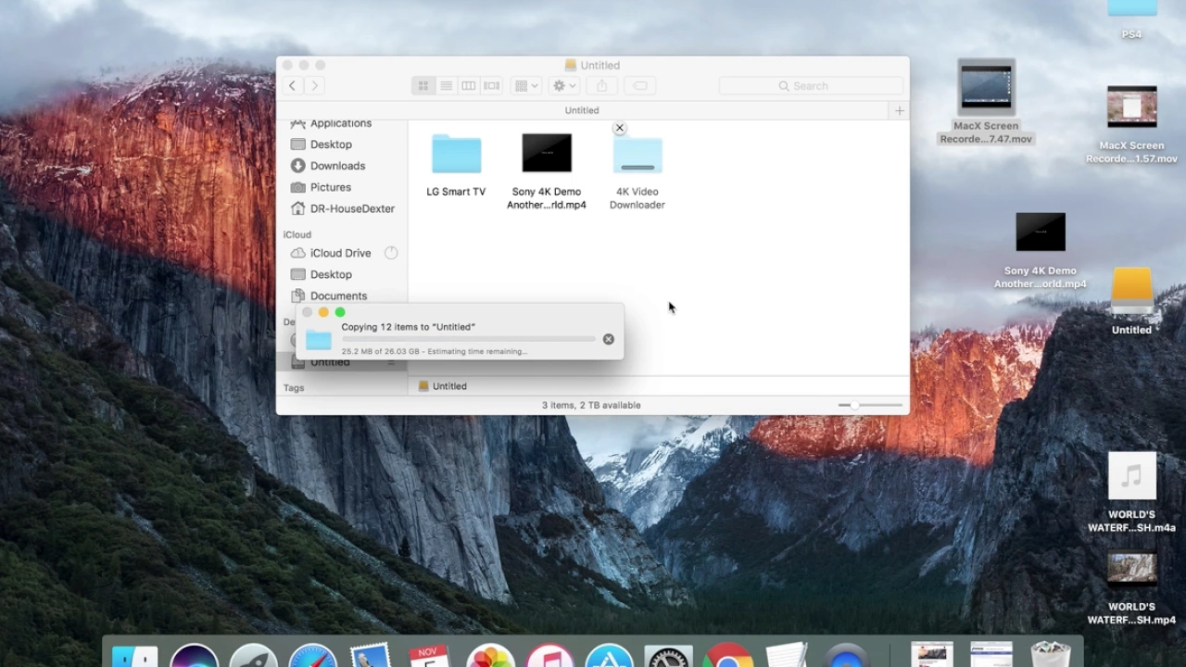1186x667 pixels.
Task: Go forward in Finder navigation
Action: [x=314, y=85]
